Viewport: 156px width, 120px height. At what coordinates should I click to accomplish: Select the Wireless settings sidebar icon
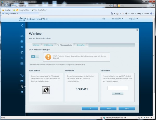point(22,87)
